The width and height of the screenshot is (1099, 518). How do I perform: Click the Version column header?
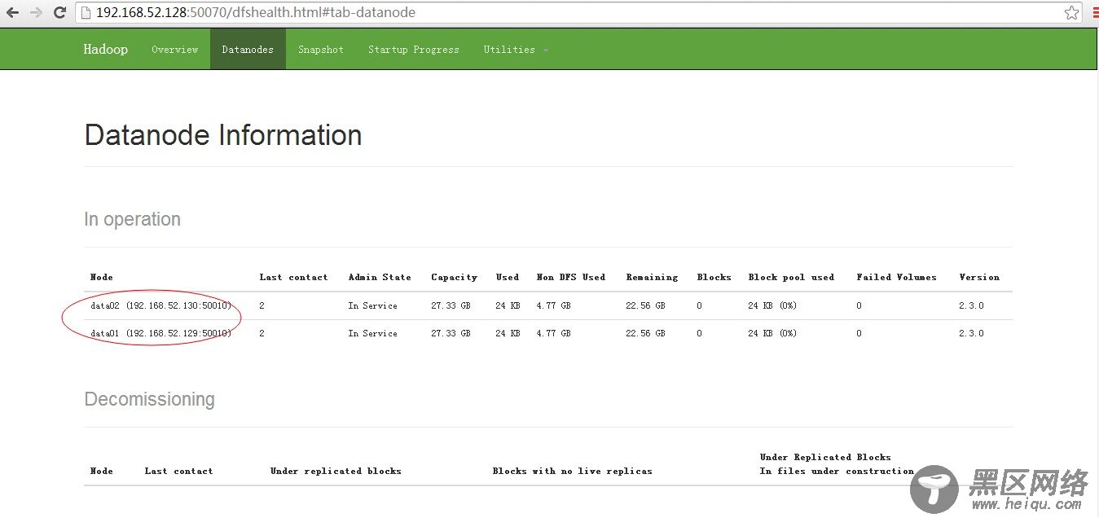[979, 277]
